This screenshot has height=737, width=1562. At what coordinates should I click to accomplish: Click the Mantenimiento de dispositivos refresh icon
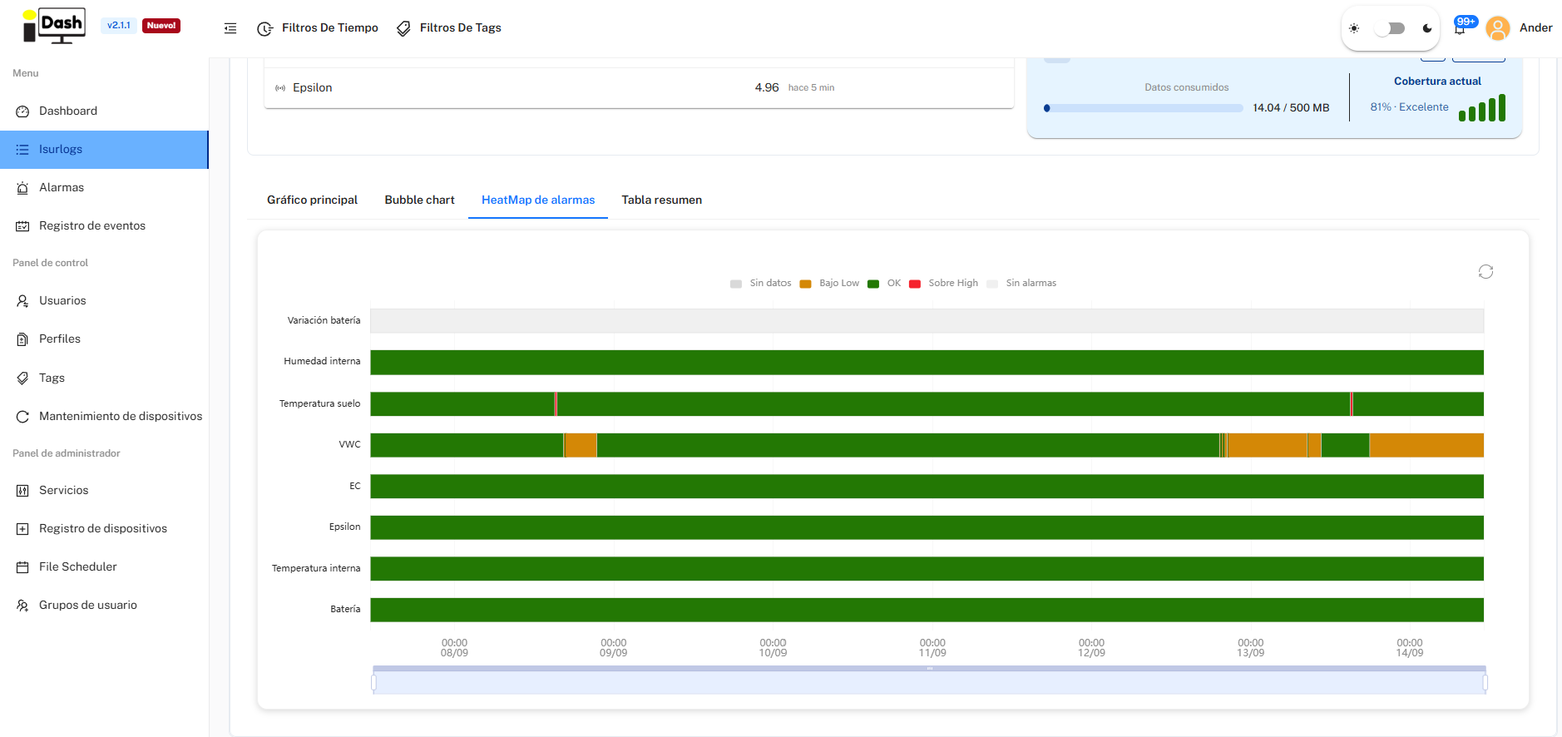22,417
